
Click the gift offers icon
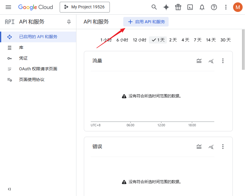(x=178, y=7)
